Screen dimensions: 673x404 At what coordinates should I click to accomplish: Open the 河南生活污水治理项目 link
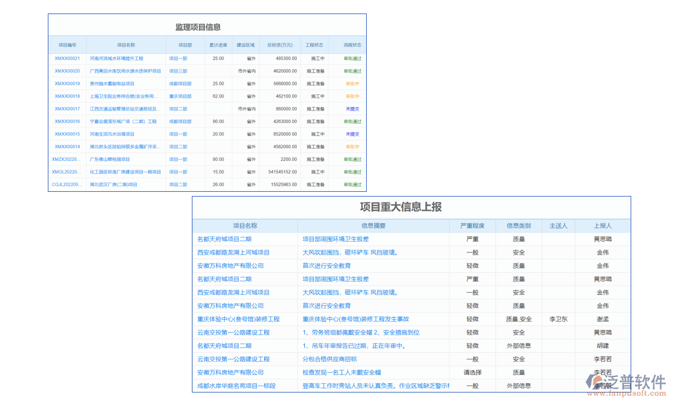[x=112, y=134]
